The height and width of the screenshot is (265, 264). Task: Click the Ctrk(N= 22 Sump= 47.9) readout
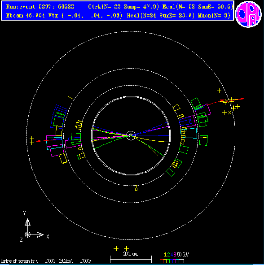coord(124,7)
